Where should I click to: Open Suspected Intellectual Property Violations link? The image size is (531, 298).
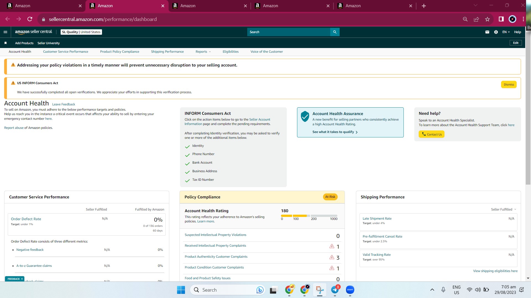(215, 235)
